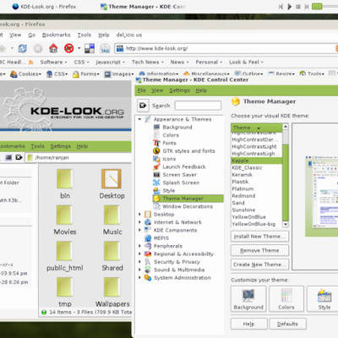Click the Firefox stop loading icon
This screenshot has height=338, width=338.
[x=38, y=49]
